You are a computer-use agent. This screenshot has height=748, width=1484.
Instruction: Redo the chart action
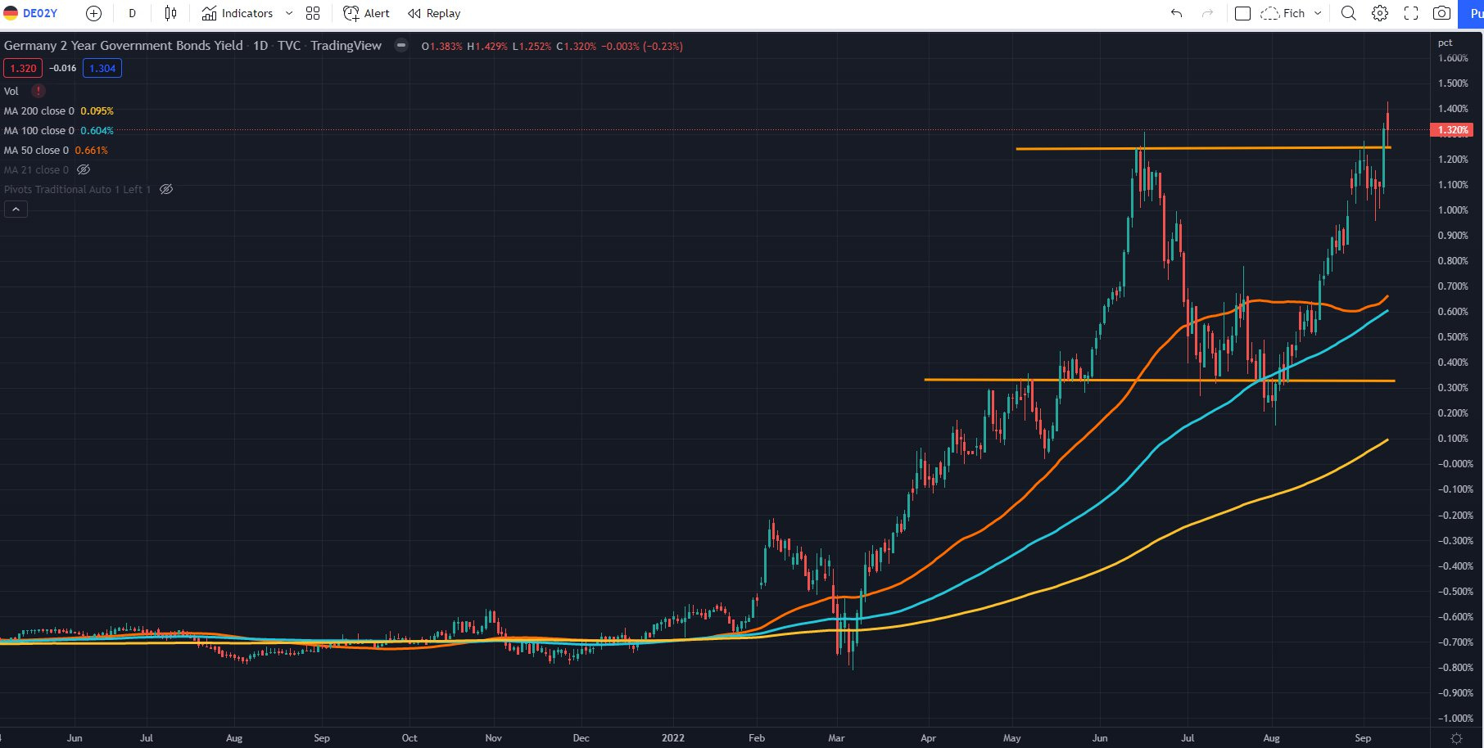[1207, 13]
